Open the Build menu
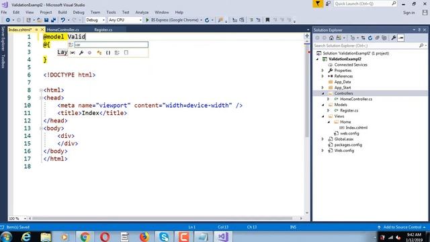The width and height of the screenshot is (430, 242). coord(62,12)
